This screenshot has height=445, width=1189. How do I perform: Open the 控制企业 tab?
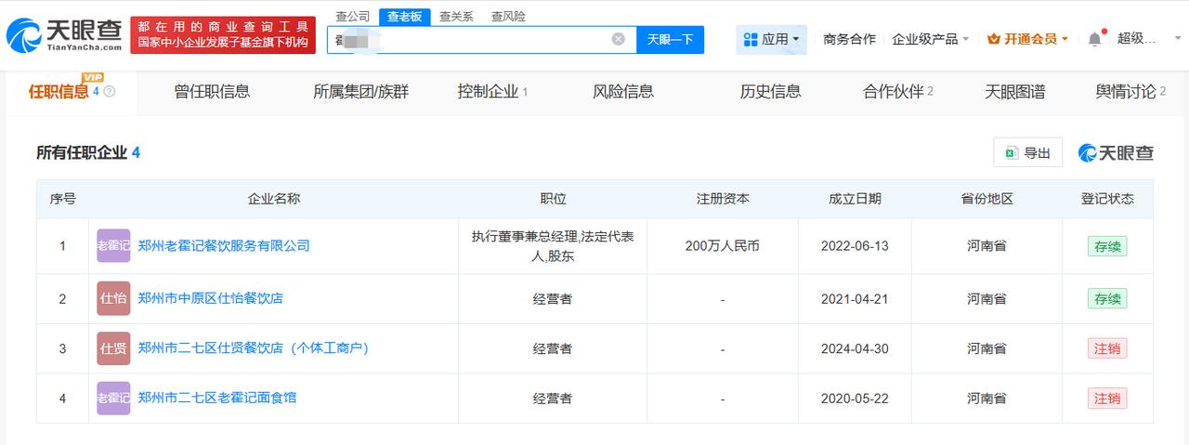492,92
